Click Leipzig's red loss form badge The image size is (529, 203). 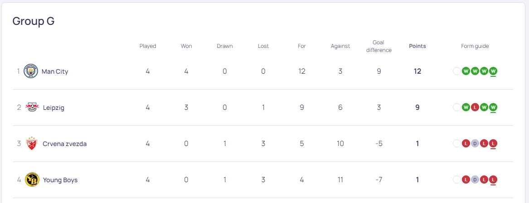click(x=475, y=107)
